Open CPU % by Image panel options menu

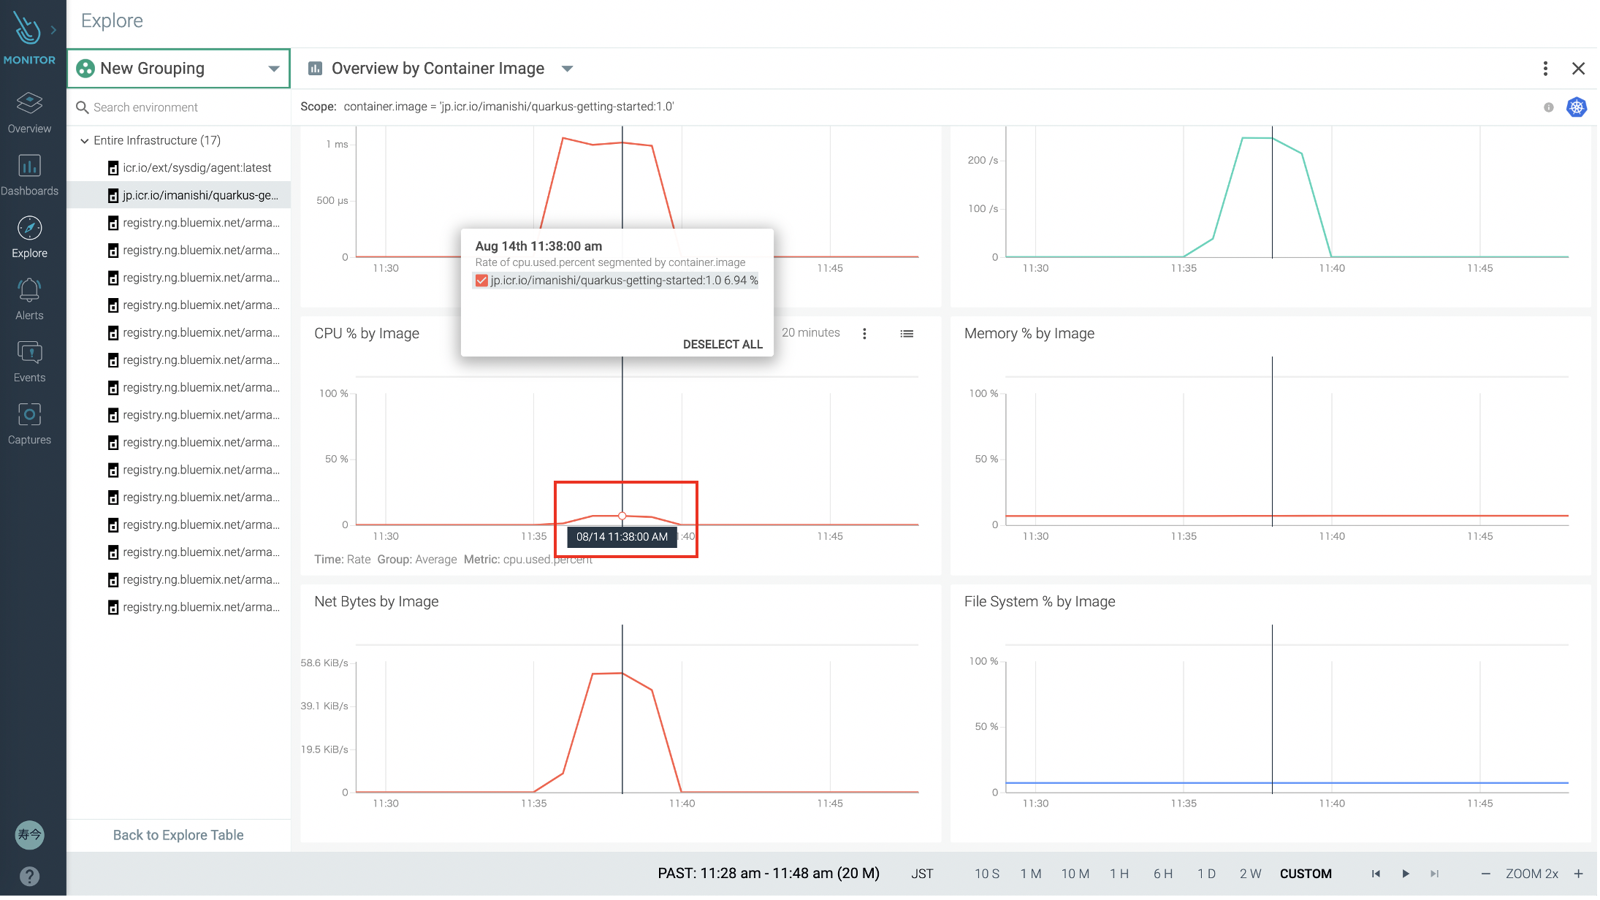click(x=864, y=334)
